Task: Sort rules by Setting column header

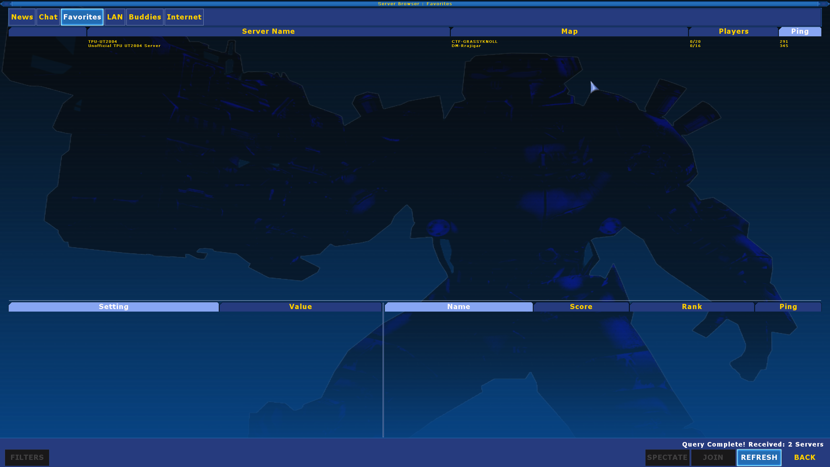Action: click(x=114, y=307)
